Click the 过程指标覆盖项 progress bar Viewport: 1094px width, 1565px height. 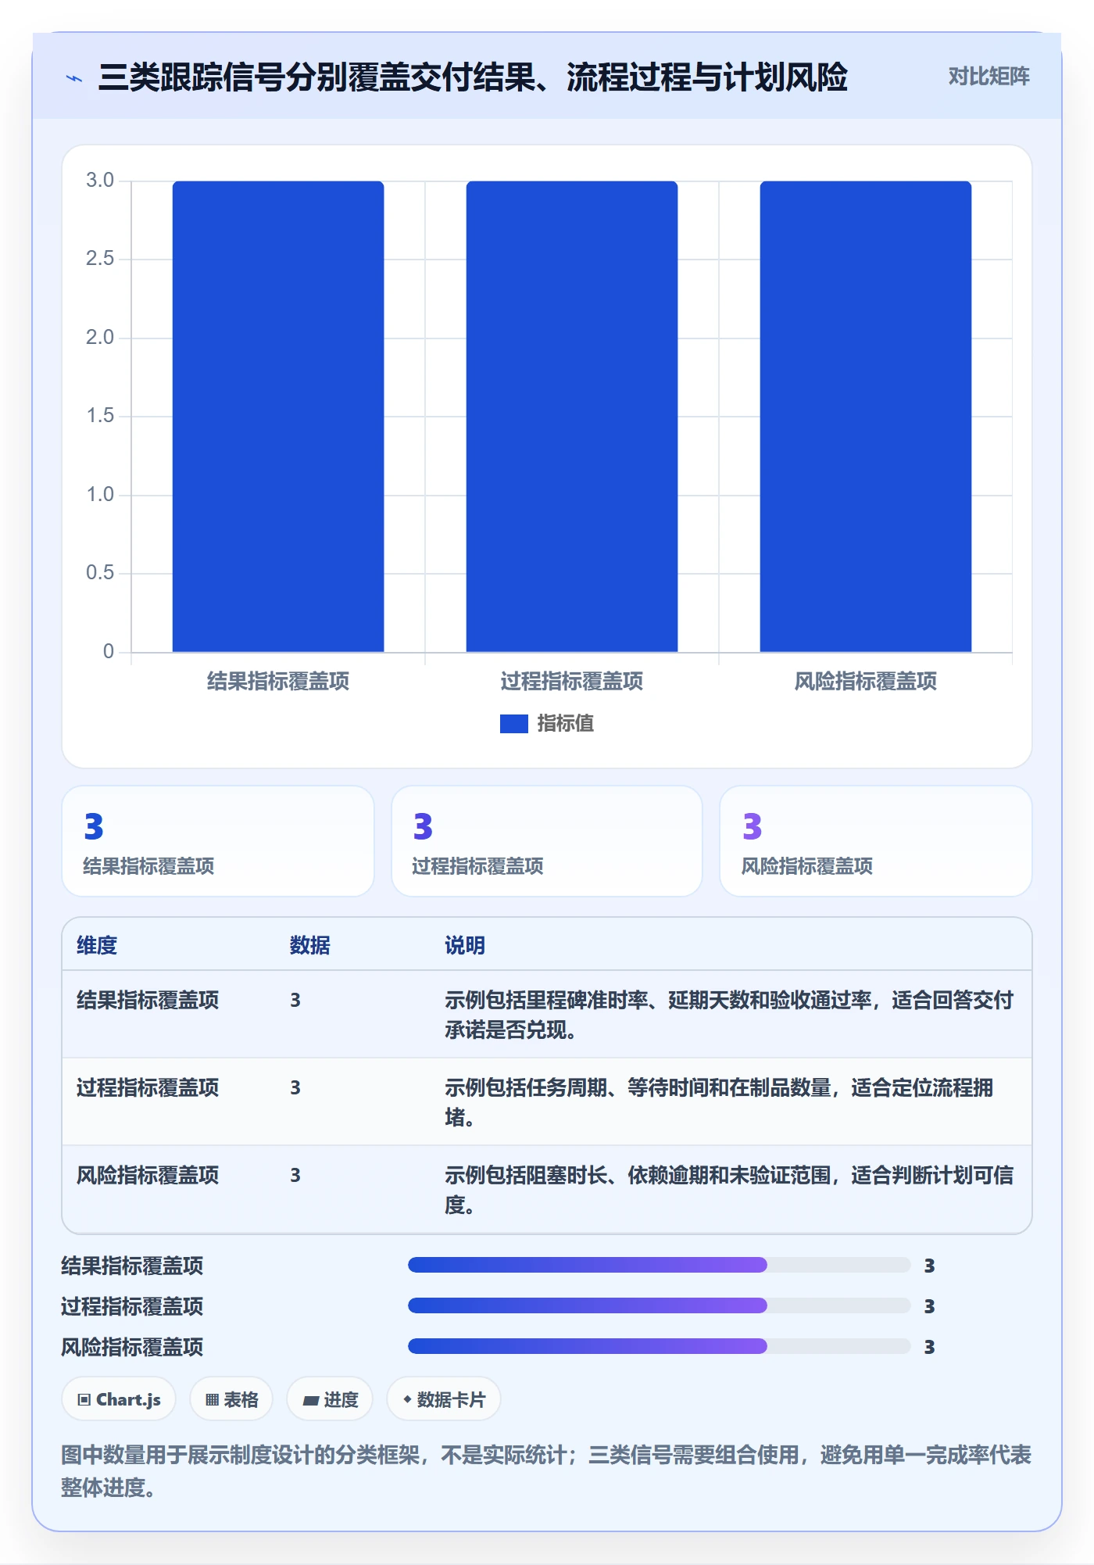point(660,1305)
